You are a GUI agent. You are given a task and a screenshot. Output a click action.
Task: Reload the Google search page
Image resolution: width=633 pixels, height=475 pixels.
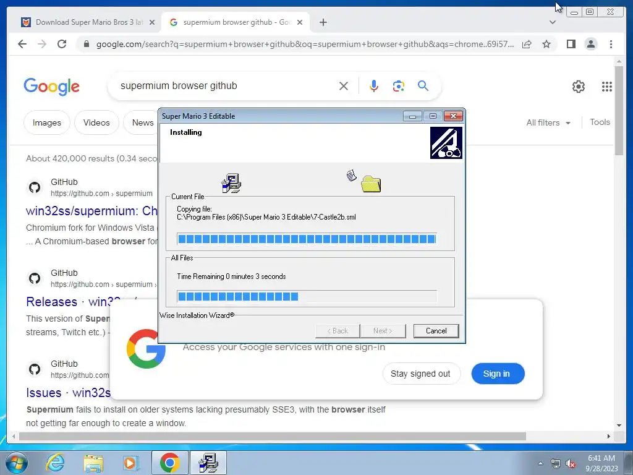tap(62, 44)
